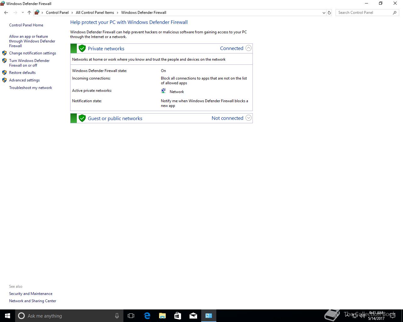Open Control Panel Home
The image size is (403, 322).
pyautogui.click(x=26, y=25)
